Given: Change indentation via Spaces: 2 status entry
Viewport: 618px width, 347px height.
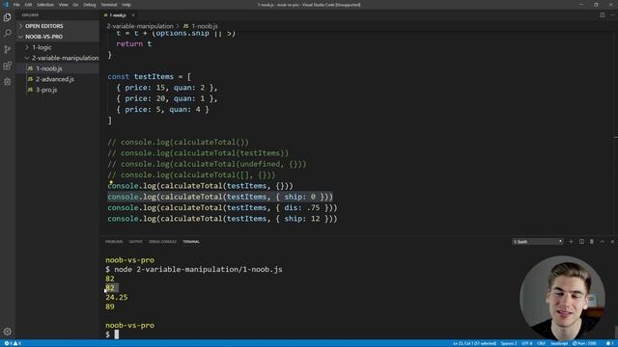Looking at the screenshot, I should [x=509, y=343].
